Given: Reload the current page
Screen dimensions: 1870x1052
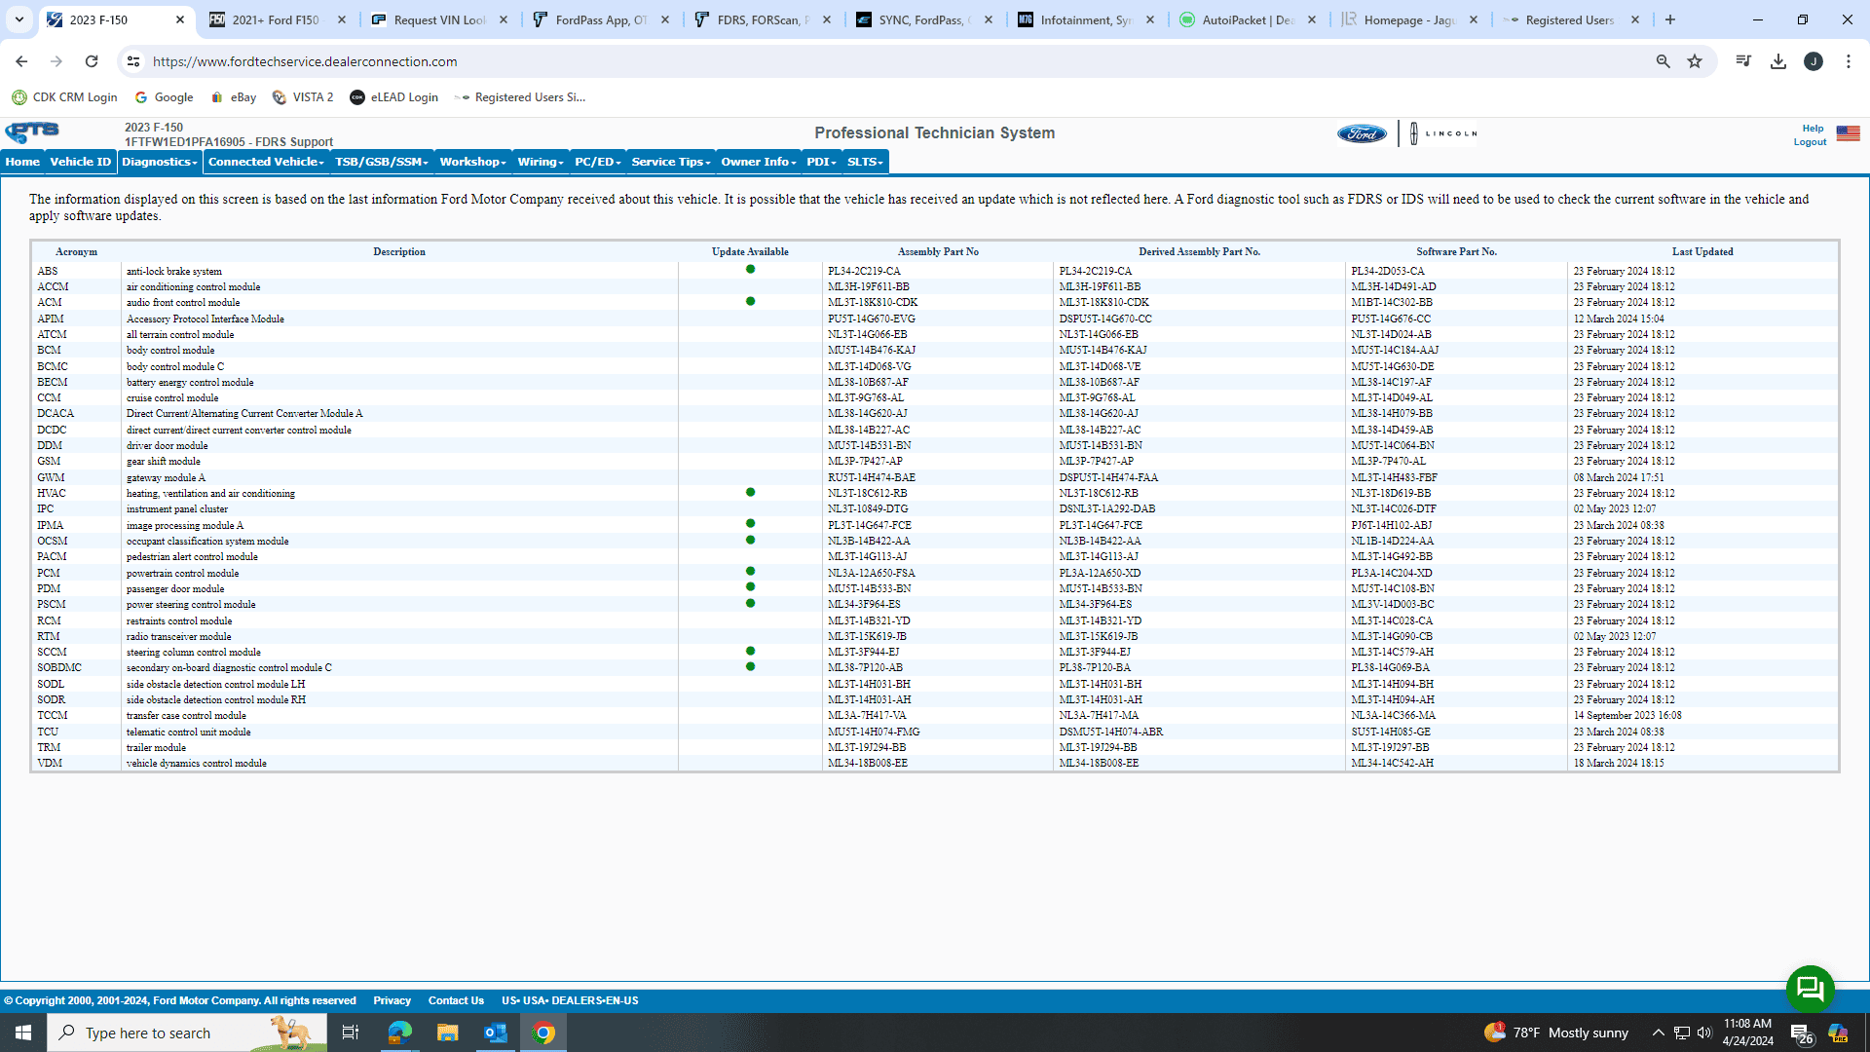Looking at the screenshot, I should pyautogui.click(x=92, y=61).
